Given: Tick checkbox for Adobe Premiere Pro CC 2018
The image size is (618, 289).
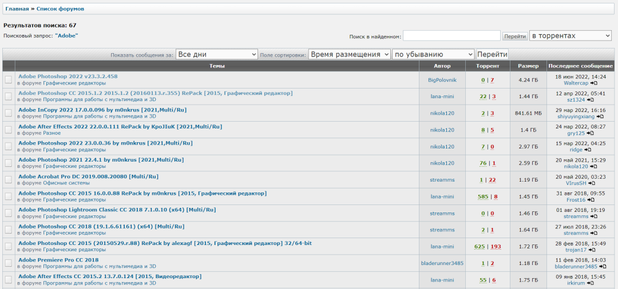Looking at the screenshot, I should click(8, 263).
